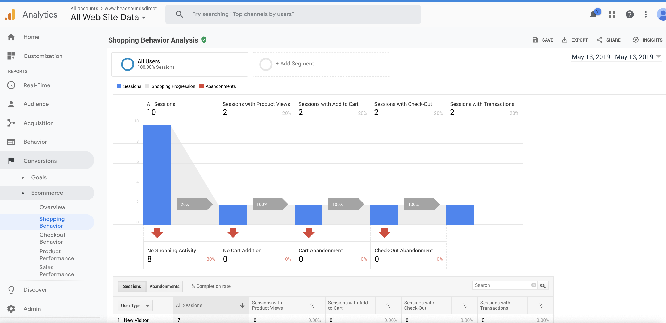
Task: Open the date range picker dropdown
Action: point(616,57)
